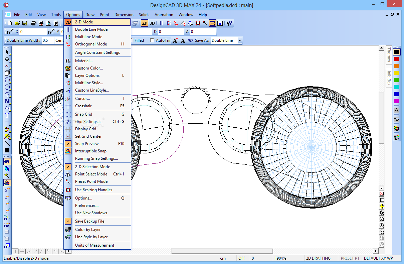This screenshot has width=404, height=264.
Task: Click the context help arrow icon
Action: pyautogui.click(x=229, y=23)
